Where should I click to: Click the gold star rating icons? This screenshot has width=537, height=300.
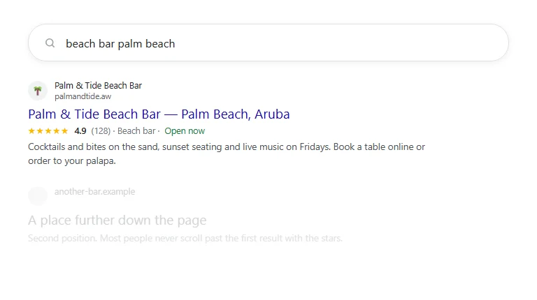(48, 131)
